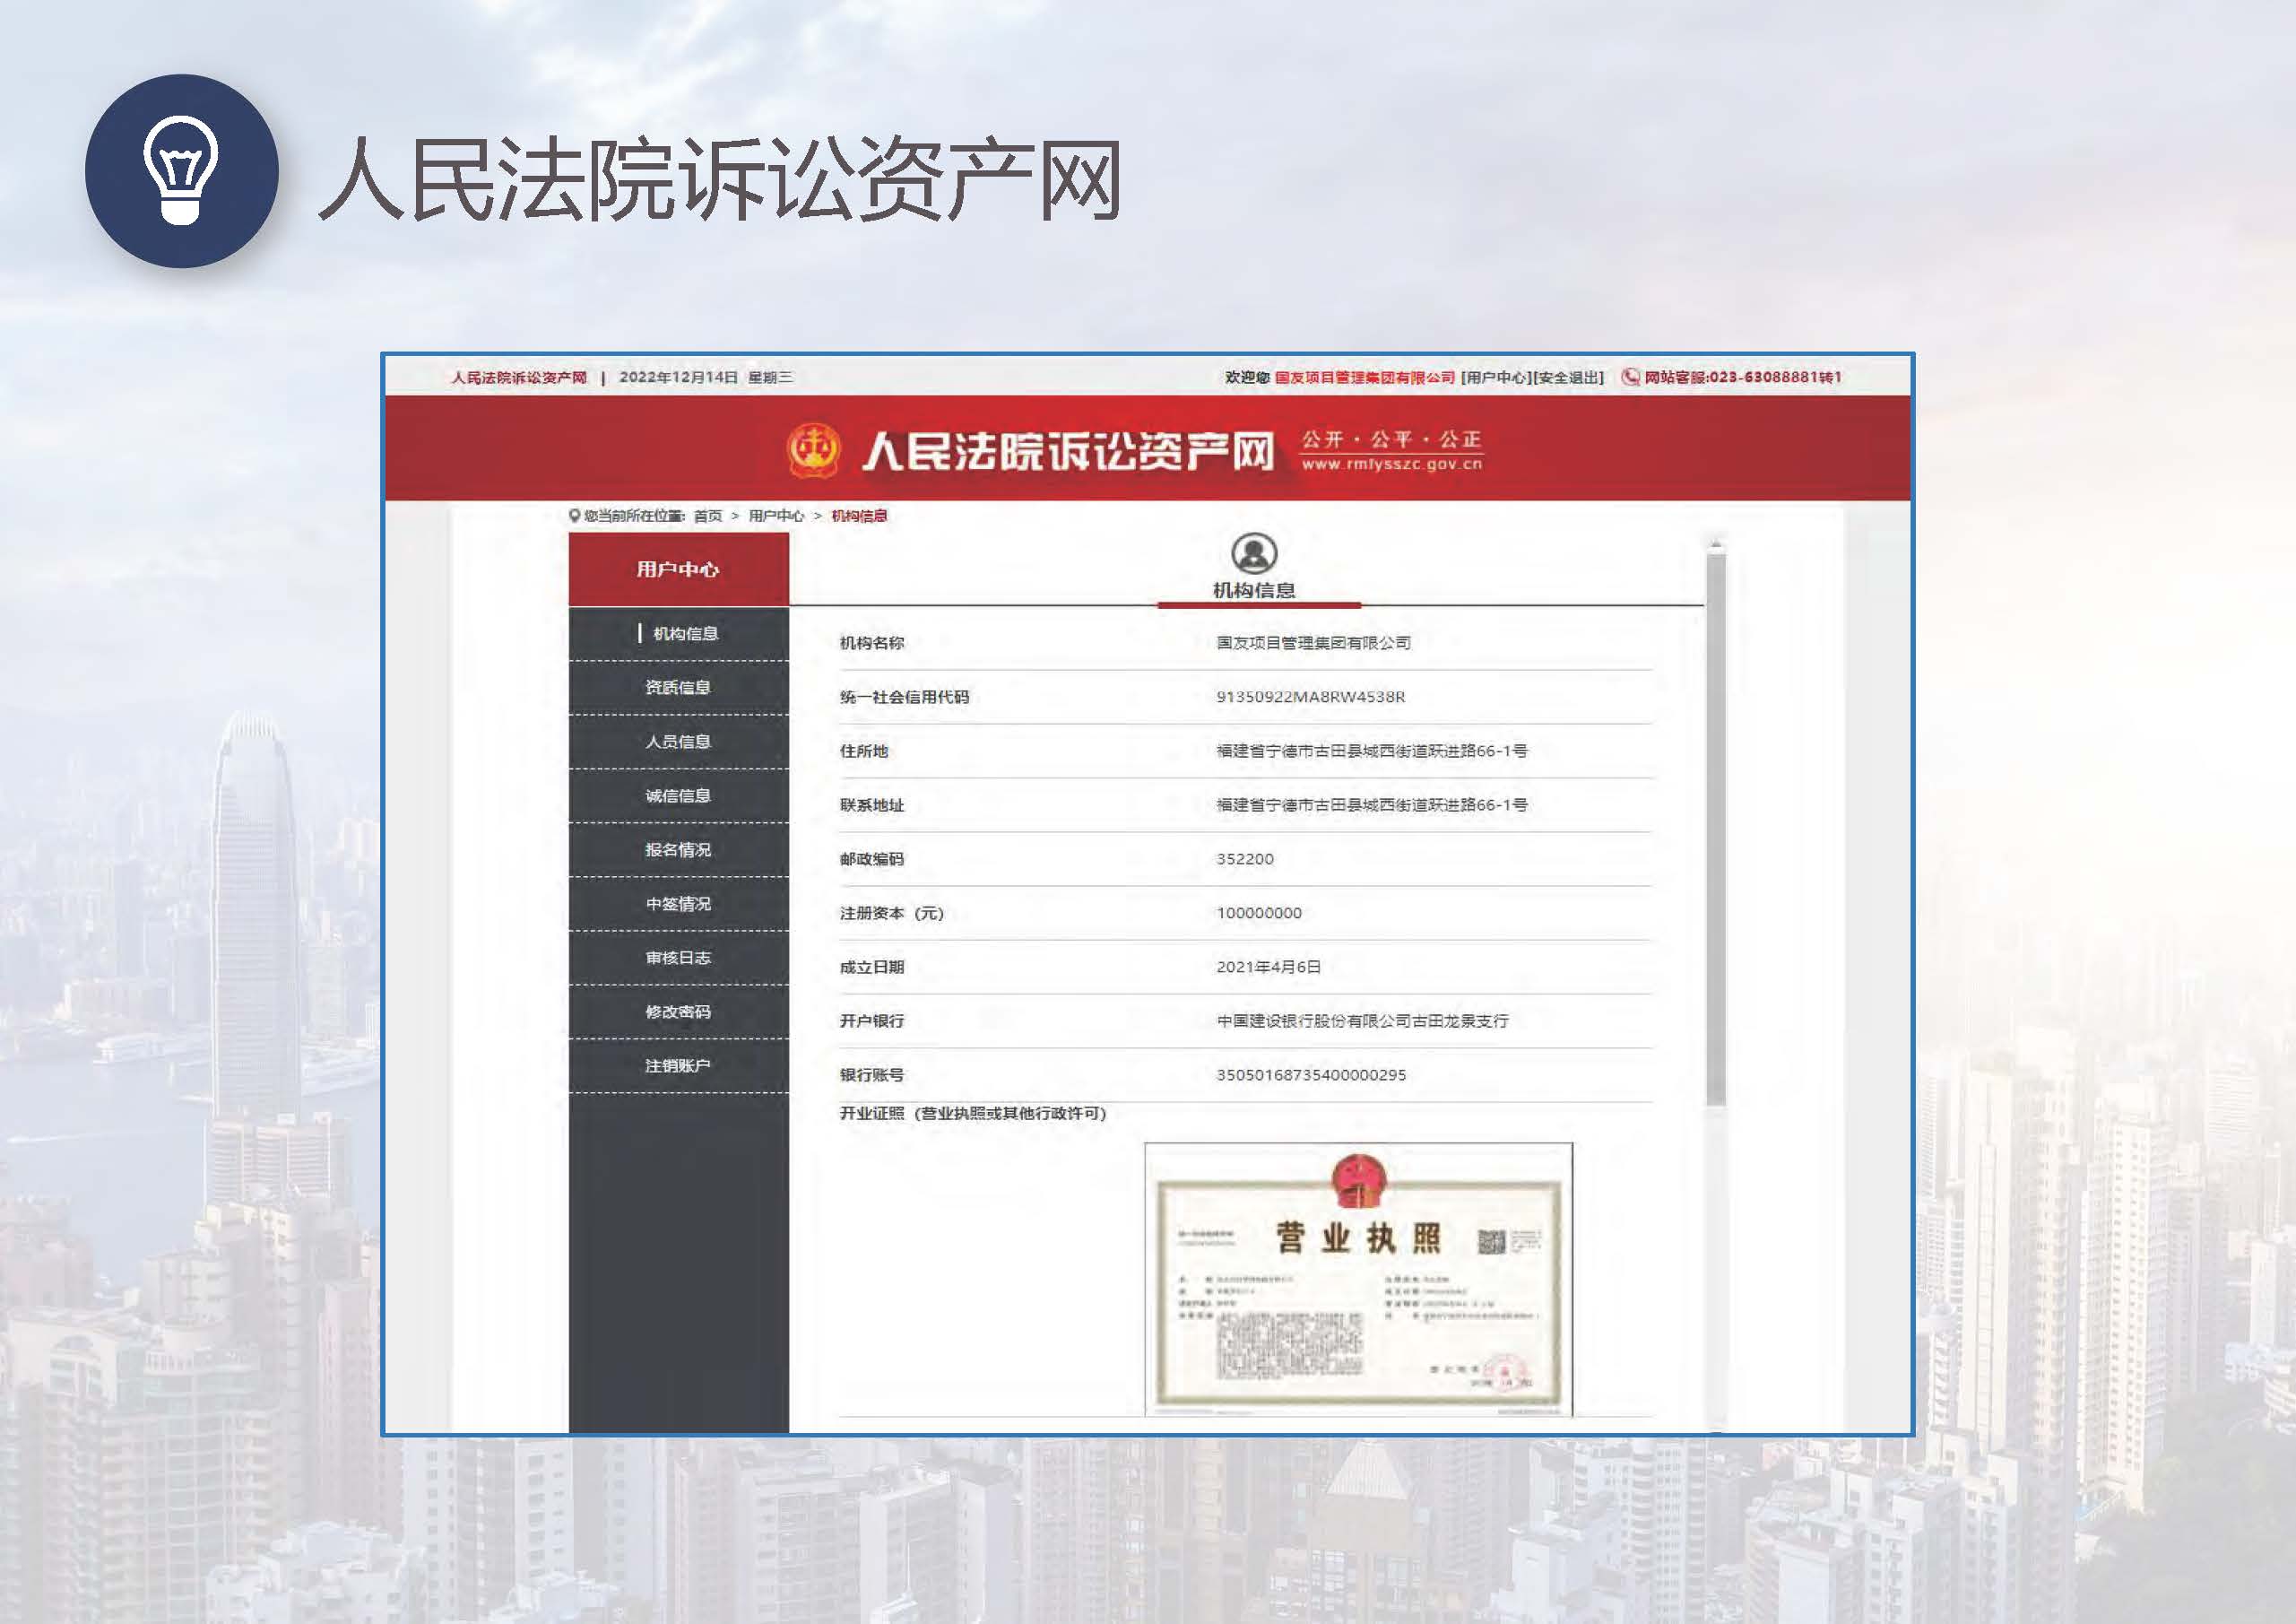The height and width of the screenshot is (1624, 2296).
Task: Click the date 2022年12月14日 in the top bar
Action: [x=678, y=377]
